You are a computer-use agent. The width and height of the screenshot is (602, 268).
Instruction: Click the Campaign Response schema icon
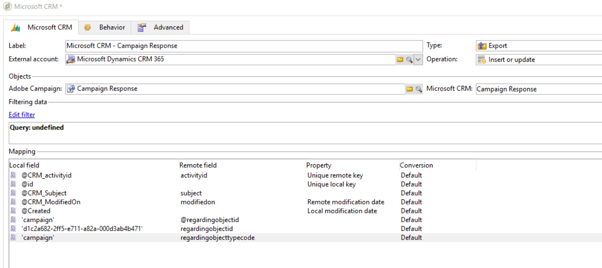(70, 89)
